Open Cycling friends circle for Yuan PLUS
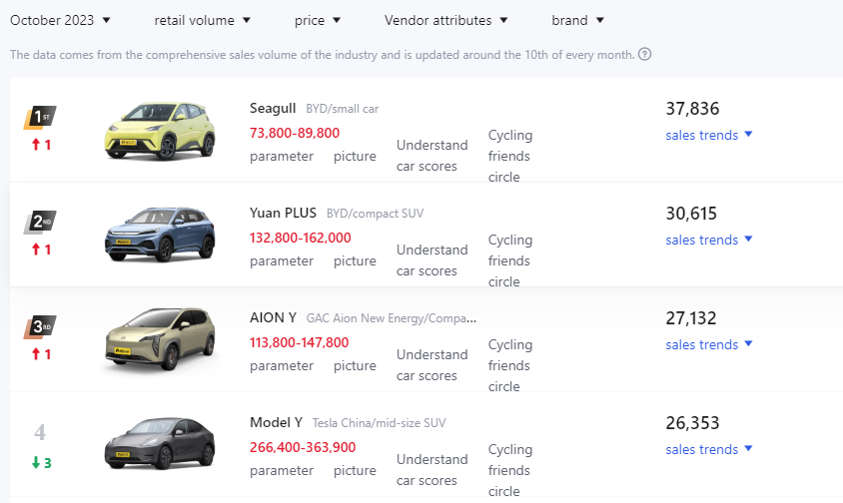Image resolution: width=843 pixels, height=503 pixels. coord(510,260)
